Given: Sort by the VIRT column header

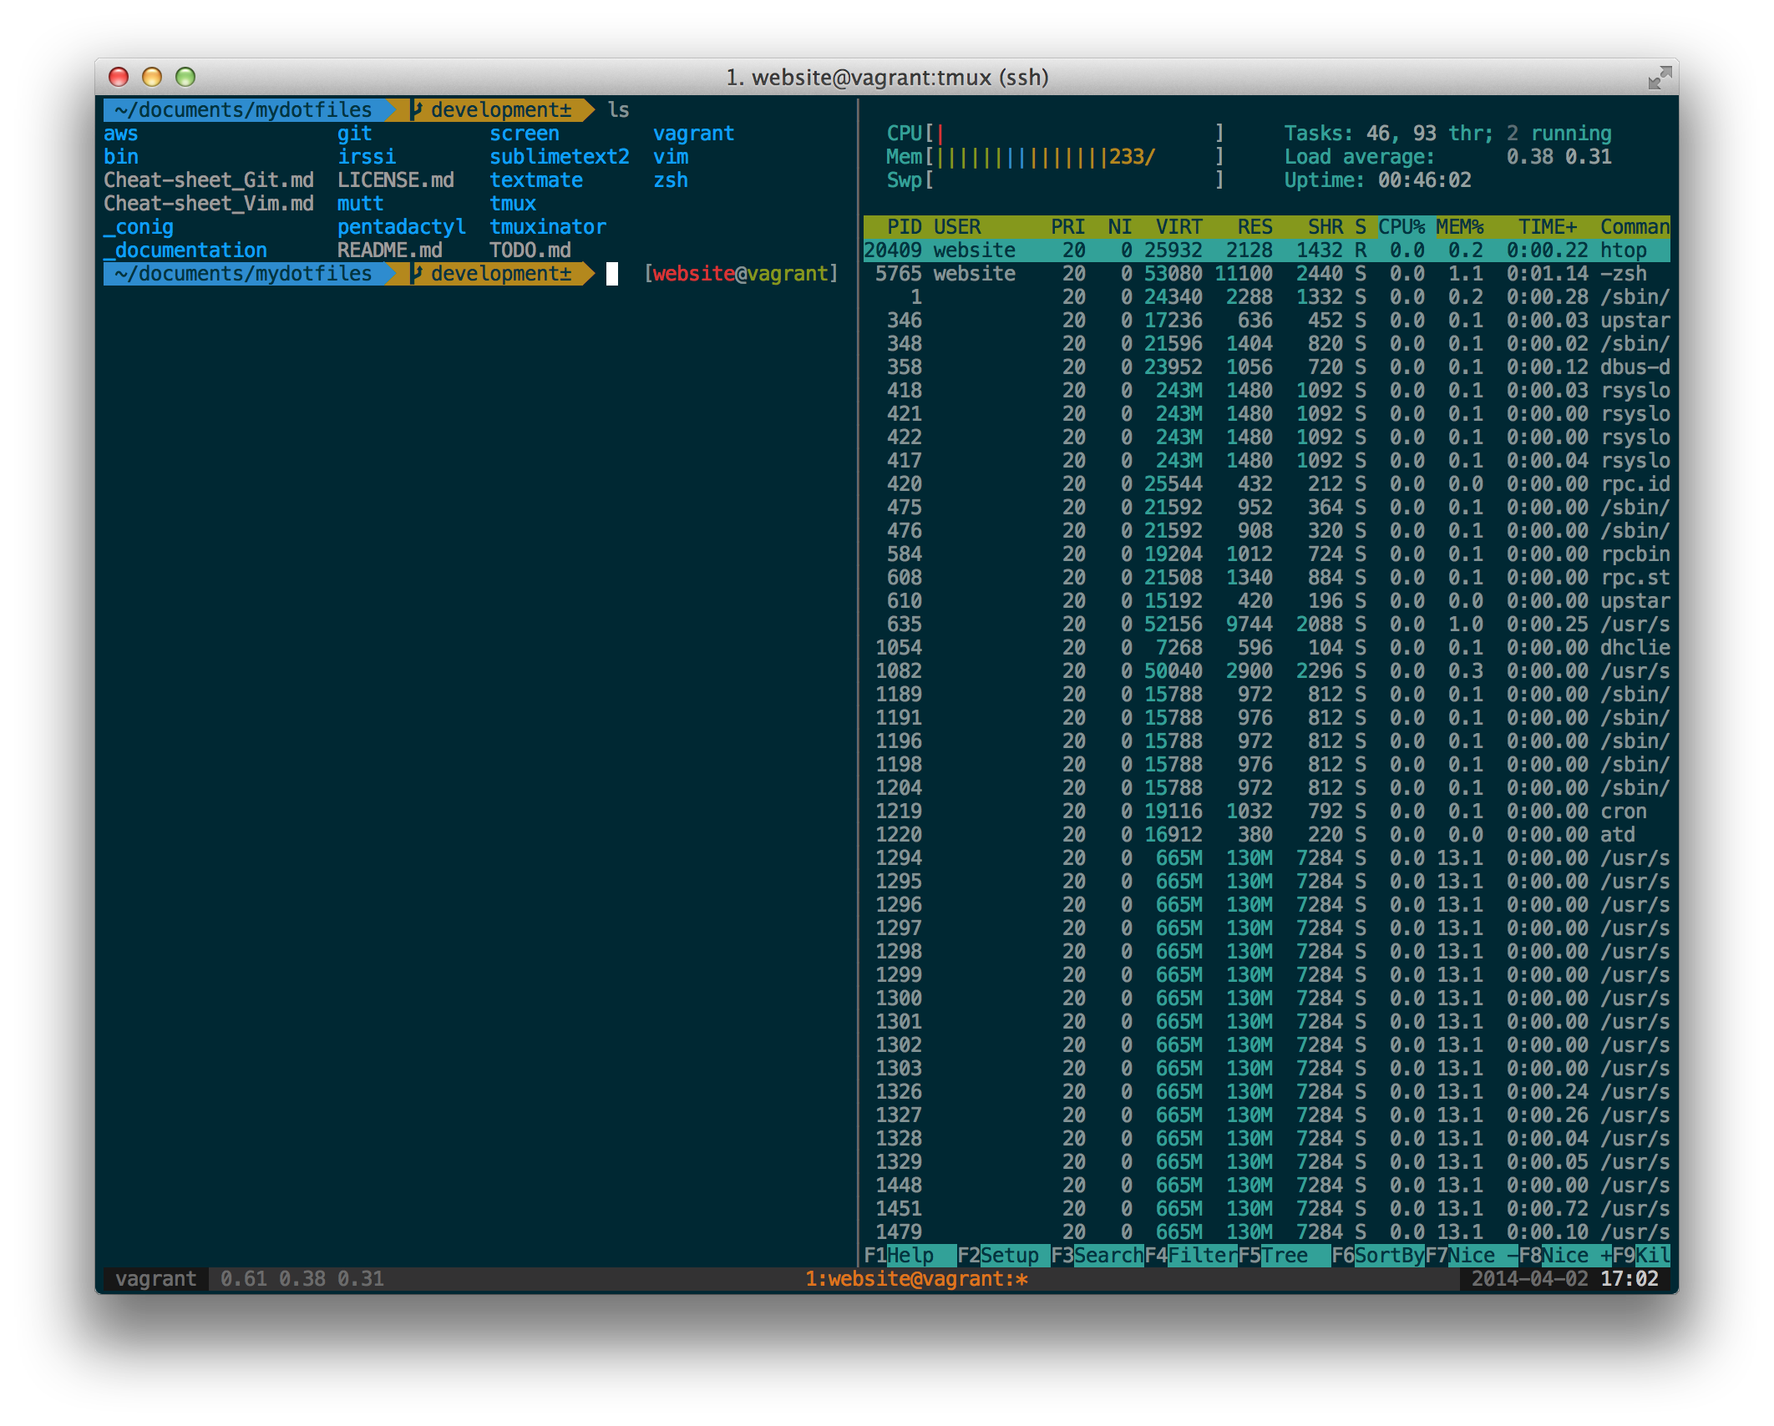Looking at the screenshot, I should coord(1178,226).
